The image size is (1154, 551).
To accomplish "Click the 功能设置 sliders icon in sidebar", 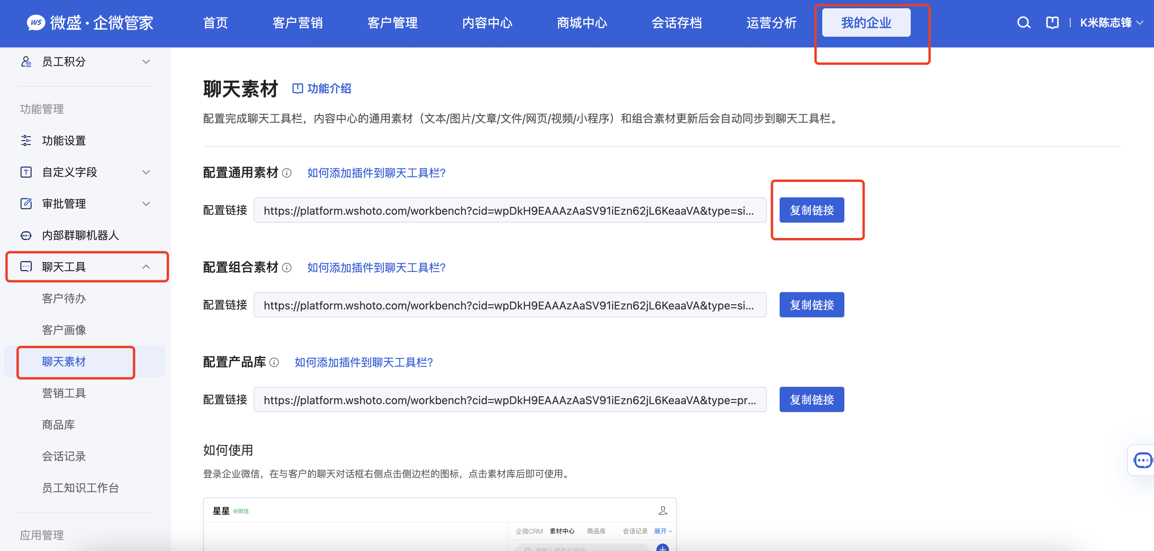I will (x=26, y=141).
